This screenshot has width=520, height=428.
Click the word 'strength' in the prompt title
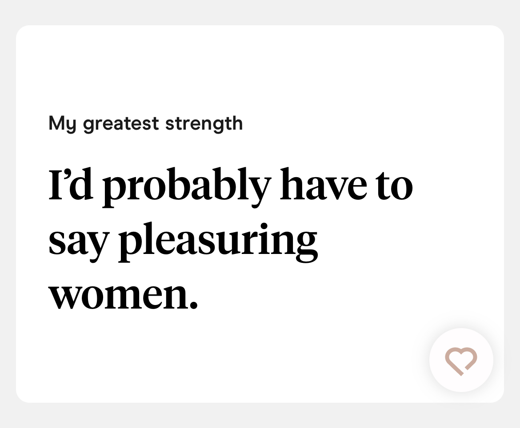[x=204, y=124]
